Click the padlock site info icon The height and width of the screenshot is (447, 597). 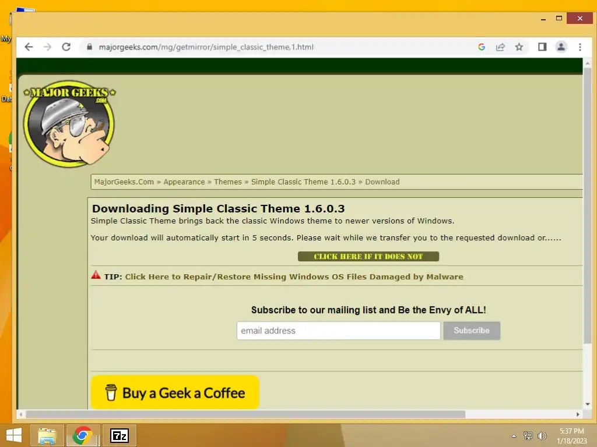click(89, 47)
